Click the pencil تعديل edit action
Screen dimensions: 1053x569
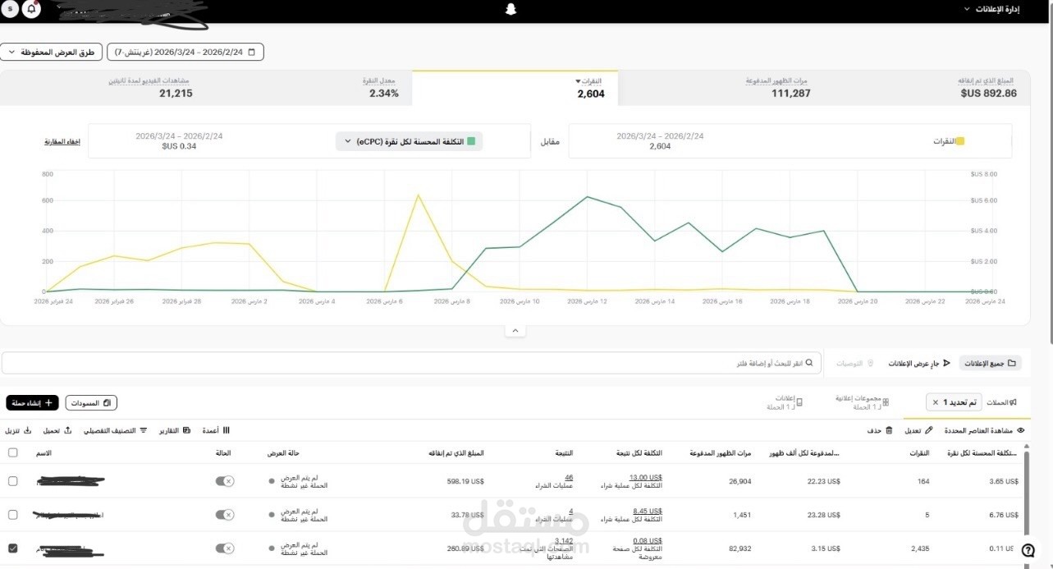click(918, 430)
